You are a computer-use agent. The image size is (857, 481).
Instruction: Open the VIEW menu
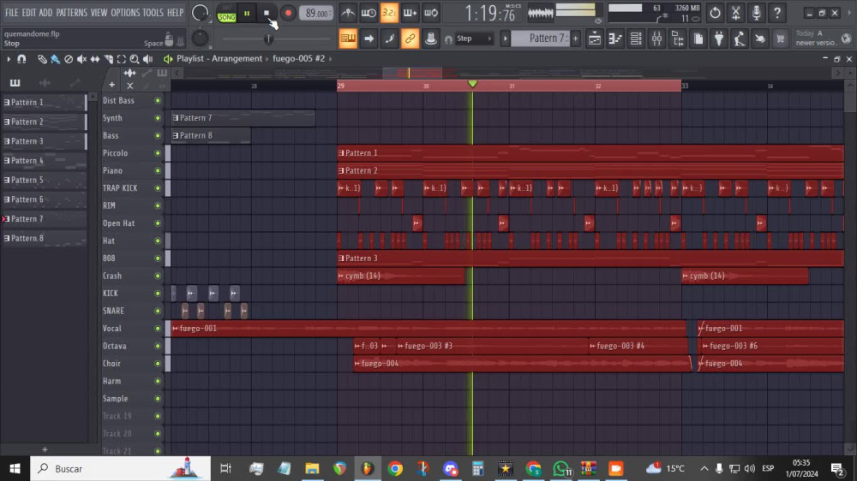[99, 13]
